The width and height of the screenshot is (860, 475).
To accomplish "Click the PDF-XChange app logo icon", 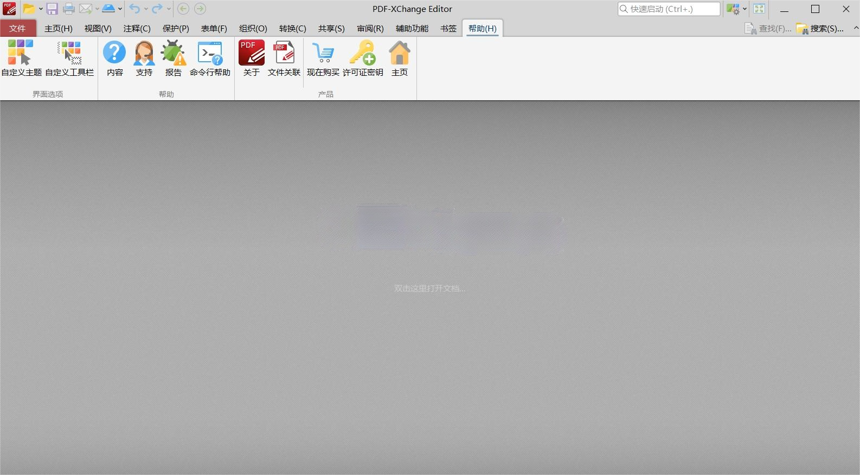I will click(x=9, y=9).
